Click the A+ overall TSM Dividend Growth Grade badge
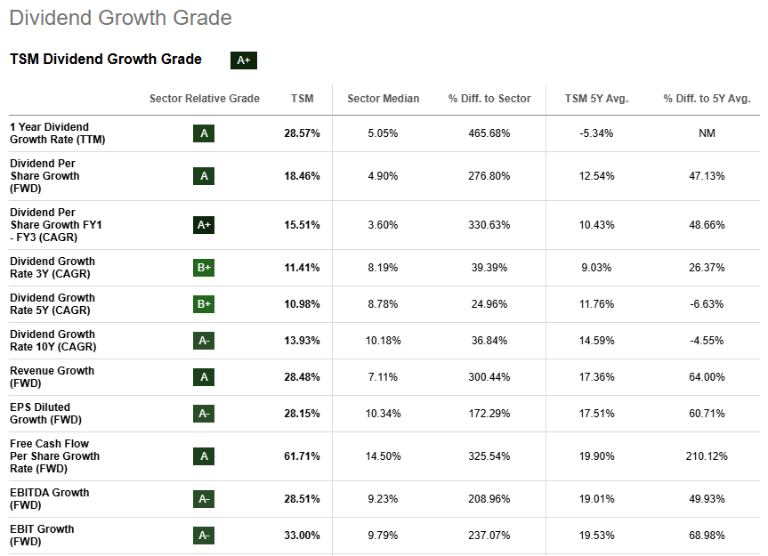Screen dimensions: 768x556 click(243, 60)
